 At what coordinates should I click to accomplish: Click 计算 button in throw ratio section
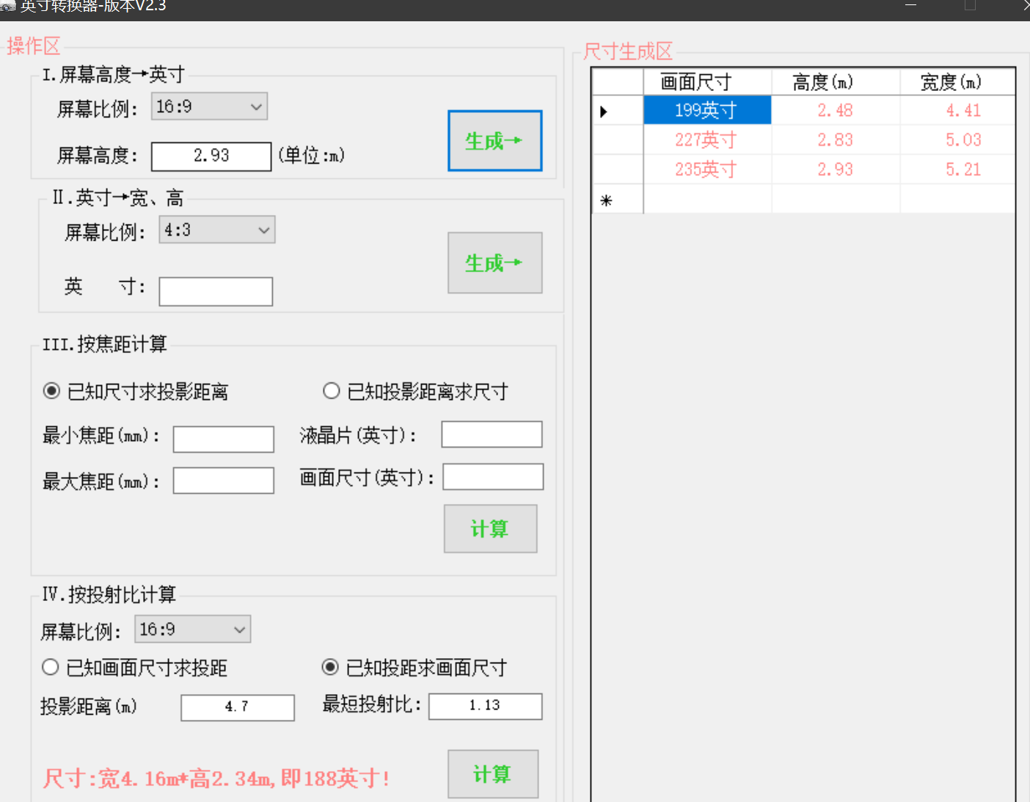(x=493, y=774)
